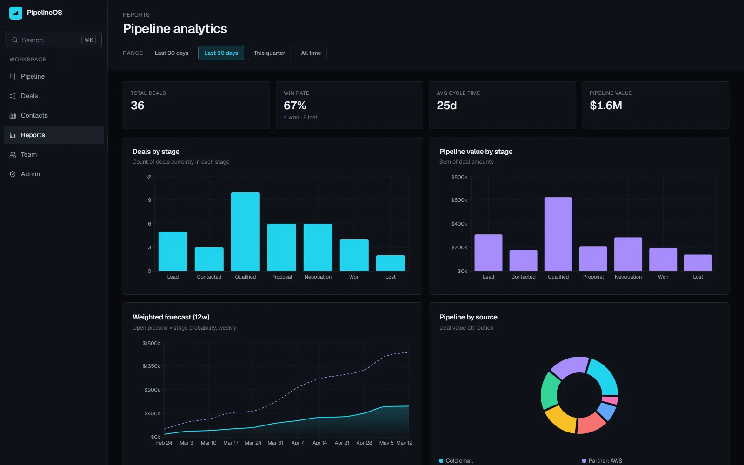Click the Pipeline Value $1.6M figure
The width and height of the screenshot is (744, 465).
(x=606, y=106)
